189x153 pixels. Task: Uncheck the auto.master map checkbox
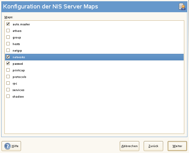pos(8,24)
